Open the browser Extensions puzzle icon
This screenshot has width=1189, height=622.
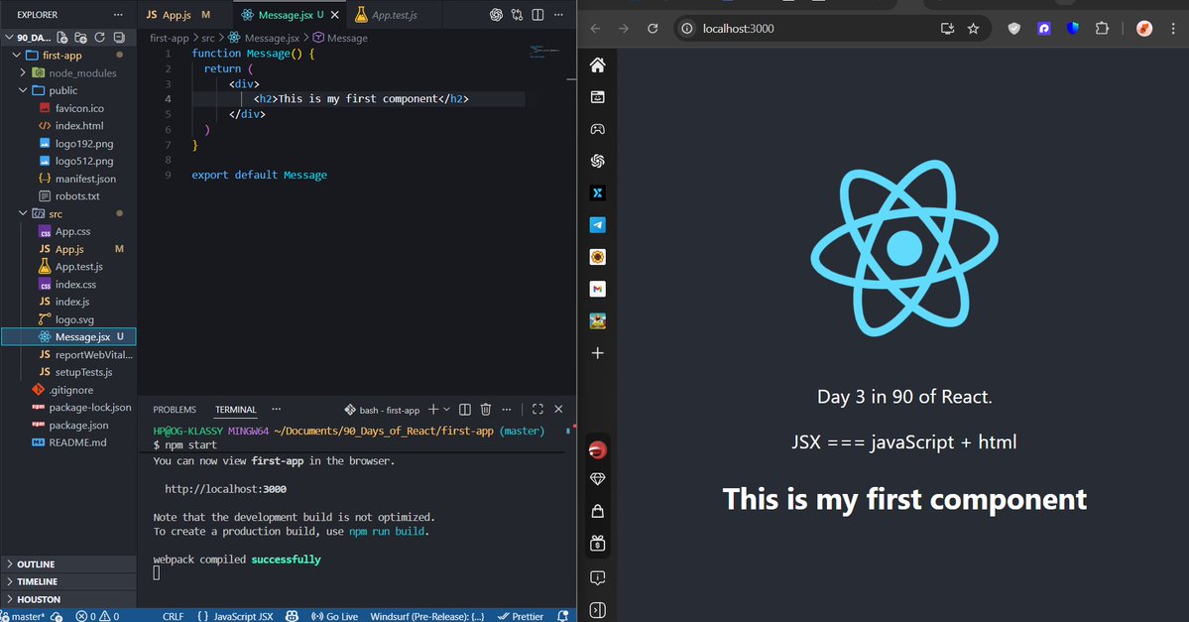pyautogui.click(x=1102, y=28)
